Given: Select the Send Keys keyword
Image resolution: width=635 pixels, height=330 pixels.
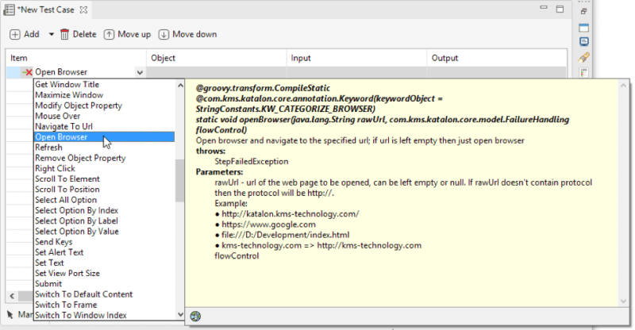Looking at the screenshot, I should click(54, 242).
